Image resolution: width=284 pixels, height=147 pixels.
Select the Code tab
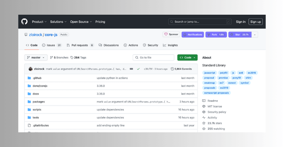32,45
